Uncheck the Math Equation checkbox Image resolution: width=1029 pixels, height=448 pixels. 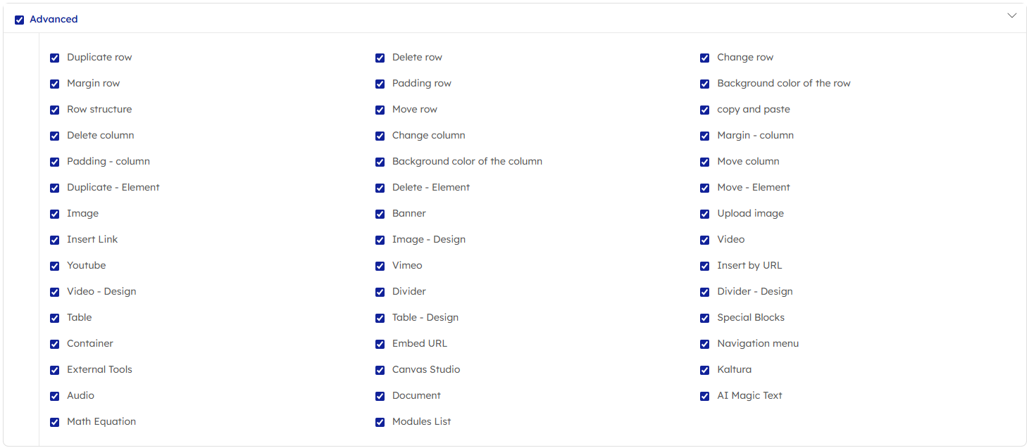tap(55, 422)
